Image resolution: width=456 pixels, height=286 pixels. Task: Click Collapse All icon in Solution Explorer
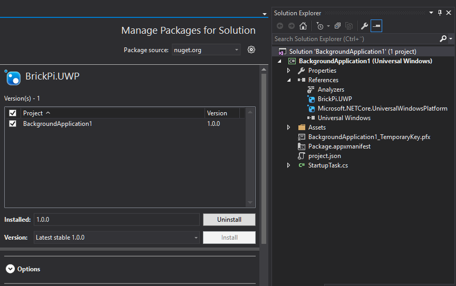(337, 26)
